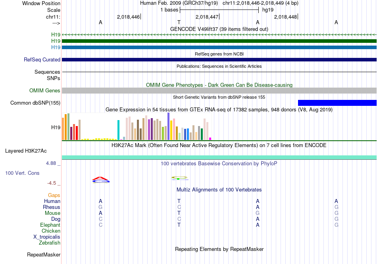This screenshot has height=264, width=377.
Task: Click the orange Gaps label
Action: [x=54, y=195]
